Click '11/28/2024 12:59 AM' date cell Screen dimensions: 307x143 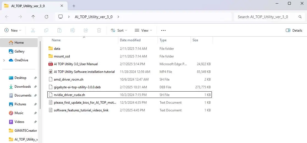(135, 72)
